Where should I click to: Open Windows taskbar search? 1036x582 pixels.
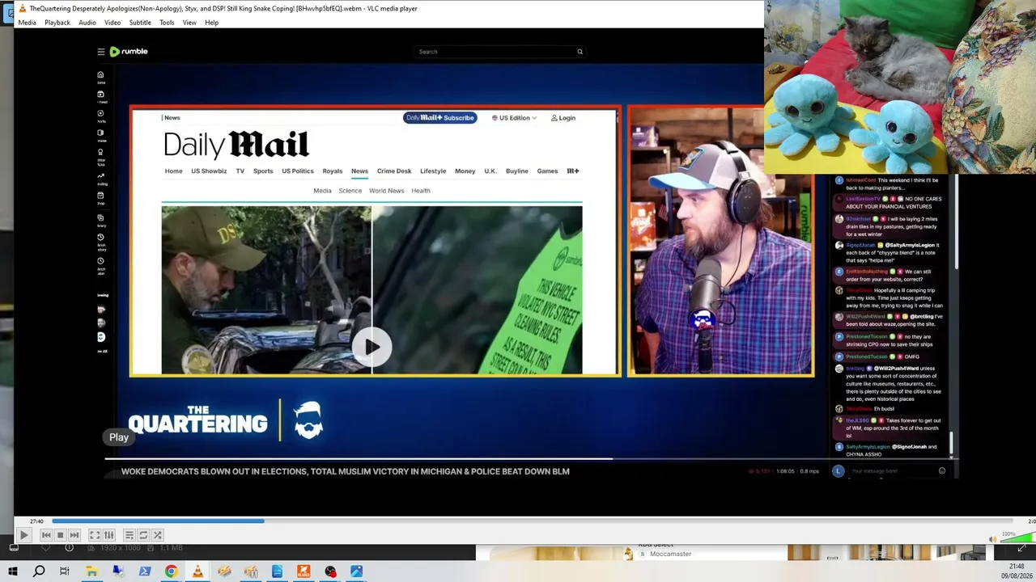(39, 571)
